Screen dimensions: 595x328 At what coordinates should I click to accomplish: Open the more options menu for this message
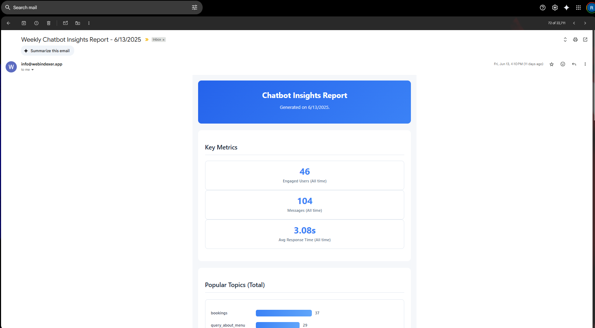click(585, 64)
